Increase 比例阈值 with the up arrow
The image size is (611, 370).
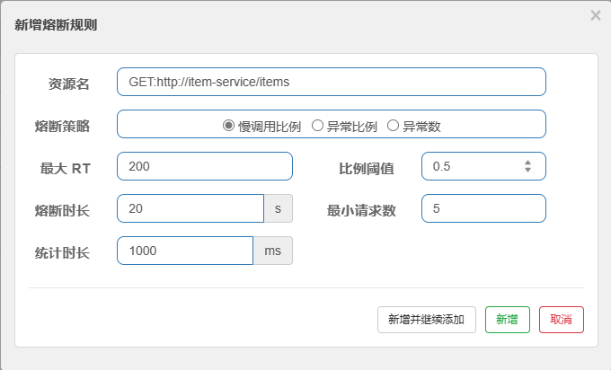[x=527, y=163]
